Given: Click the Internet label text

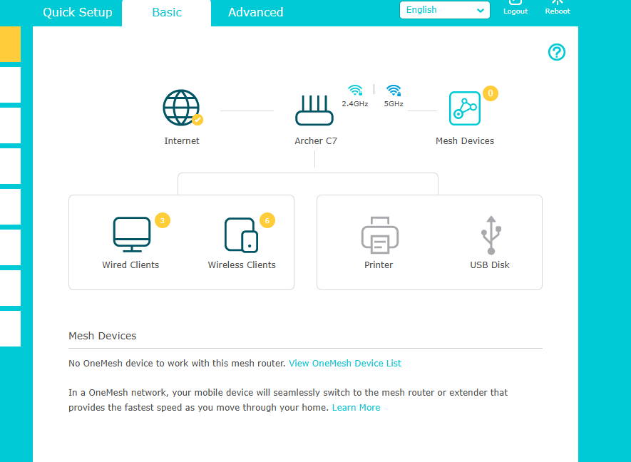Looking at the screenshot, I should tap(182, 141).
